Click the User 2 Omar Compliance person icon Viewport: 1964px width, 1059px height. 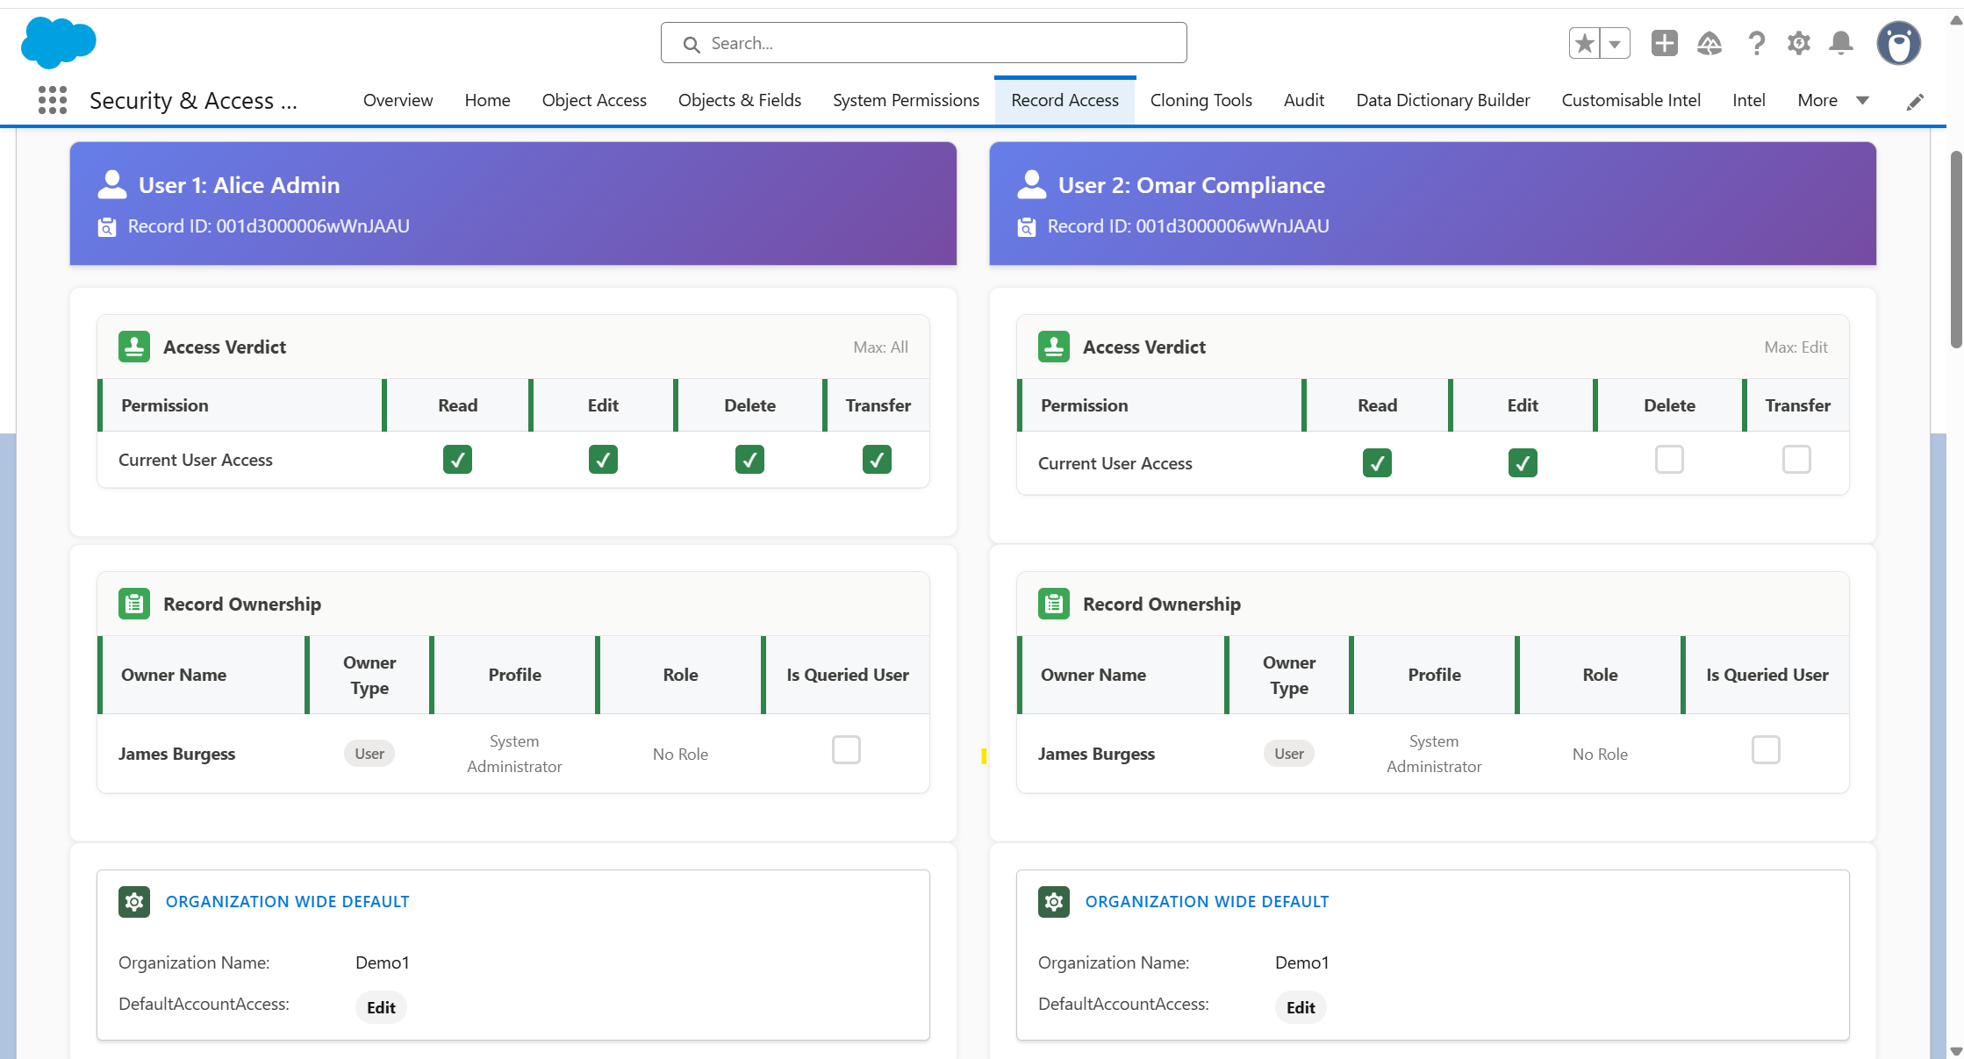click(x=1031, y=184)
